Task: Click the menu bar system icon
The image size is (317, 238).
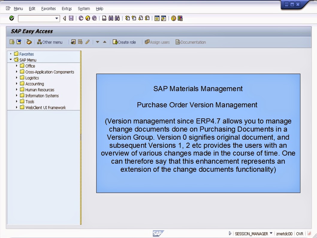Action: (x=8, y=8)
